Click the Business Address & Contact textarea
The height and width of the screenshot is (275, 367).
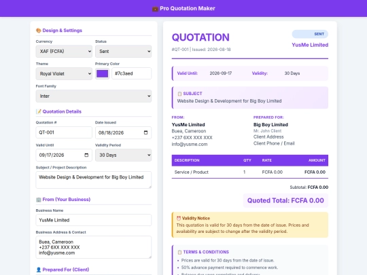pyautogui.click(x=94, y=247)
